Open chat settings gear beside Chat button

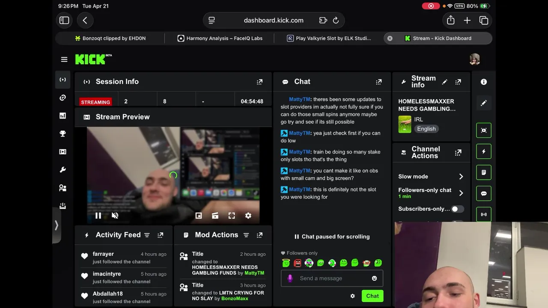click(352, 296)
